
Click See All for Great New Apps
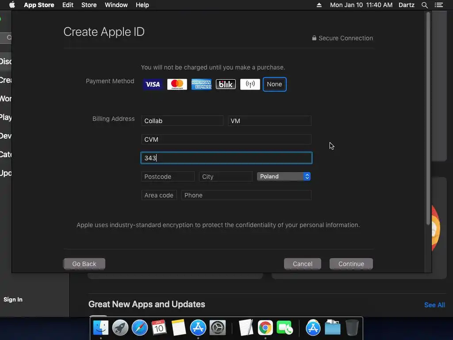click(x=434, y=305)
